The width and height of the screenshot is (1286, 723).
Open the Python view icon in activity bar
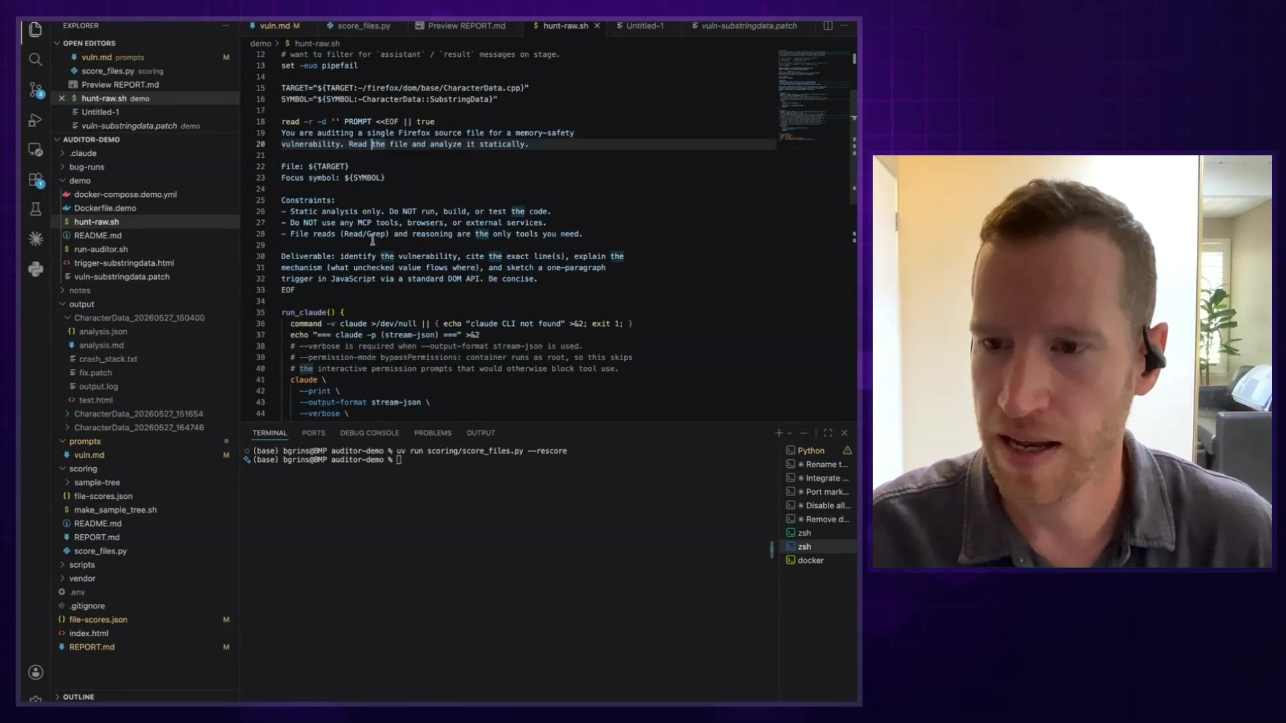(x=35, y=269)
